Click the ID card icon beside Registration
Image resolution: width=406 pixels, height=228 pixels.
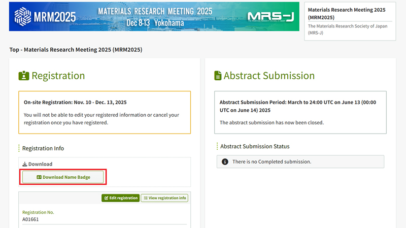24,76
